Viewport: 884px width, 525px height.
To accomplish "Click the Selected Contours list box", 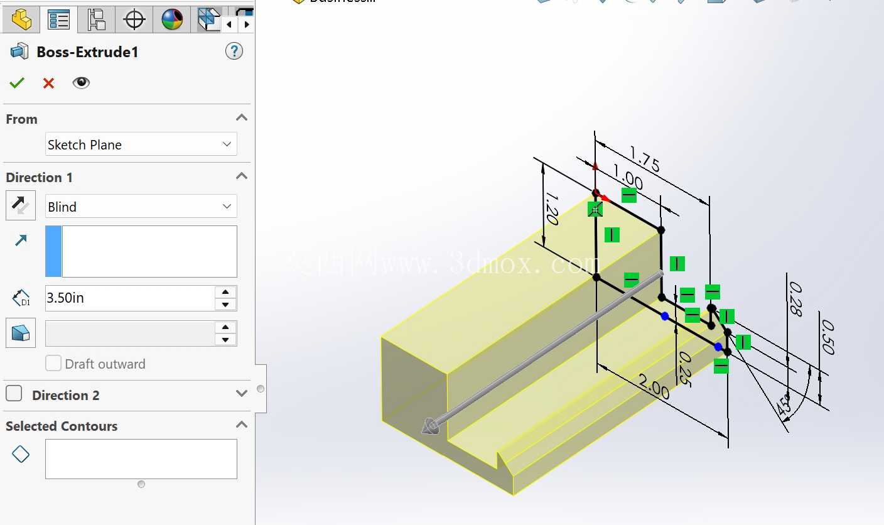I will click(141, 459).
